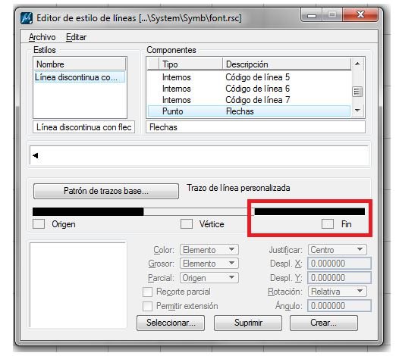
Task: Select the Punto Flechas component row
Action: (249, 111)
